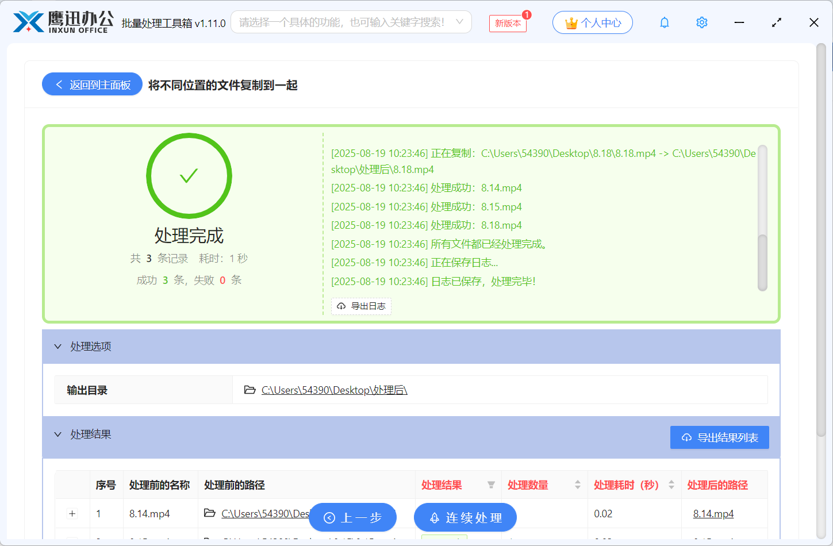Click the 处理完成 status heading
833x546 pixels.
[189, 236]
